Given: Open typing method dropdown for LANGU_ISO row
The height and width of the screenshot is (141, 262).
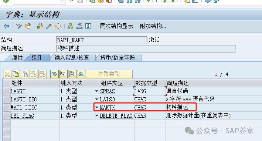Looking at the screenshot, I should pos(96,99).
